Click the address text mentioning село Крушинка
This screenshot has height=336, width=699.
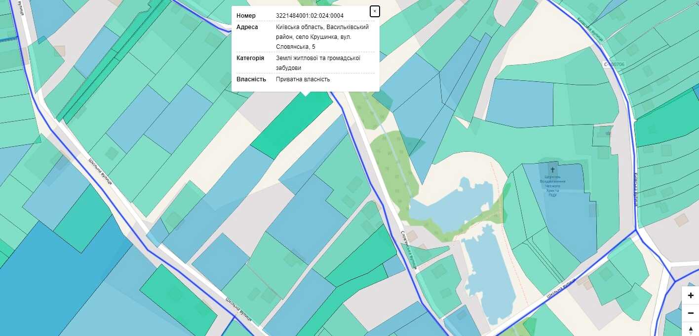pyautogui.click(x=322, y=37)
